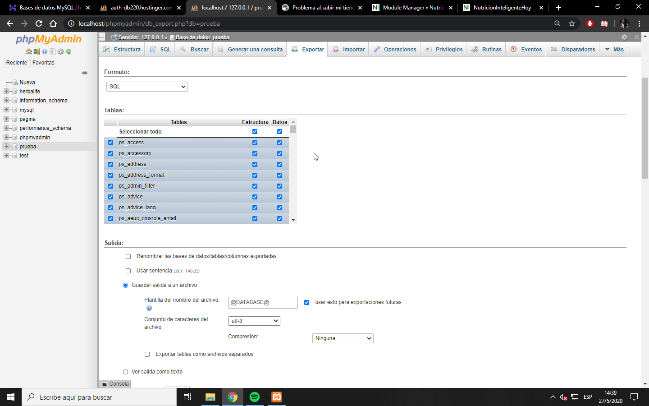Screen dimensions: 649x406
Task: Switch to the Operaciones tab
Action: pos(395,50)
